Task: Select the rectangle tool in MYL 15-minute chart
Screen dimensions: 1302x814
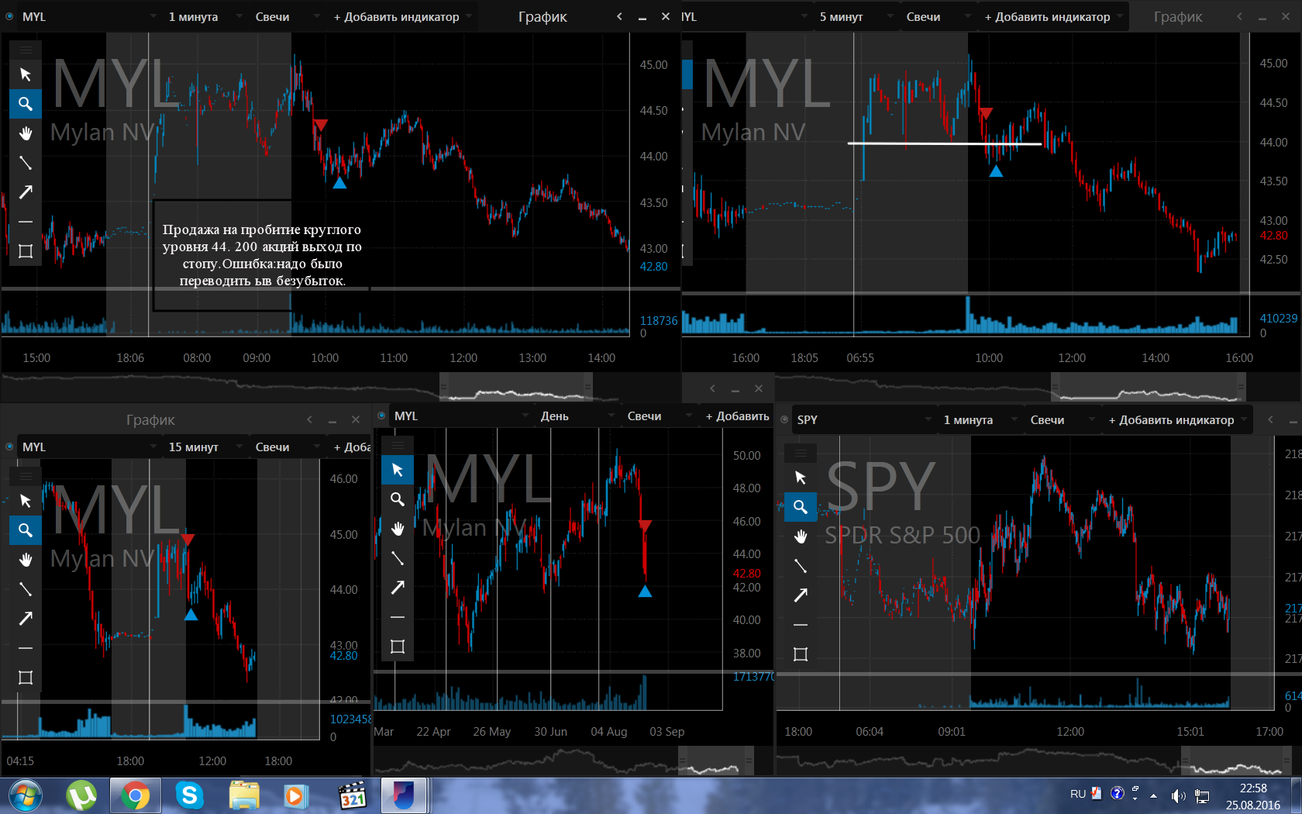Action: coord(26,678)
